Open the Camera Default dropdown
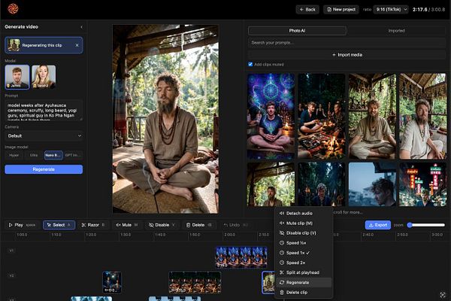Screen dimensions: 451x301 tap(44, 136)
